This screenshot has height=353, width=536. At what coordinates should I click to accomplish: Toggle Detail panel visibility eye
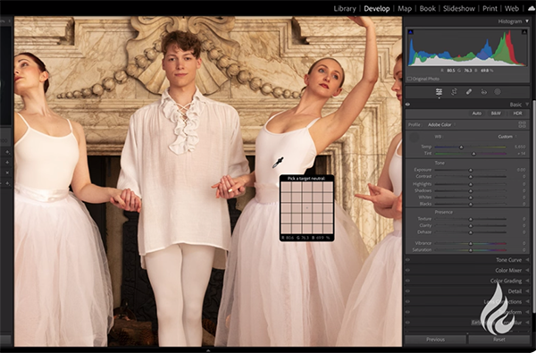[x=408, y=291]
